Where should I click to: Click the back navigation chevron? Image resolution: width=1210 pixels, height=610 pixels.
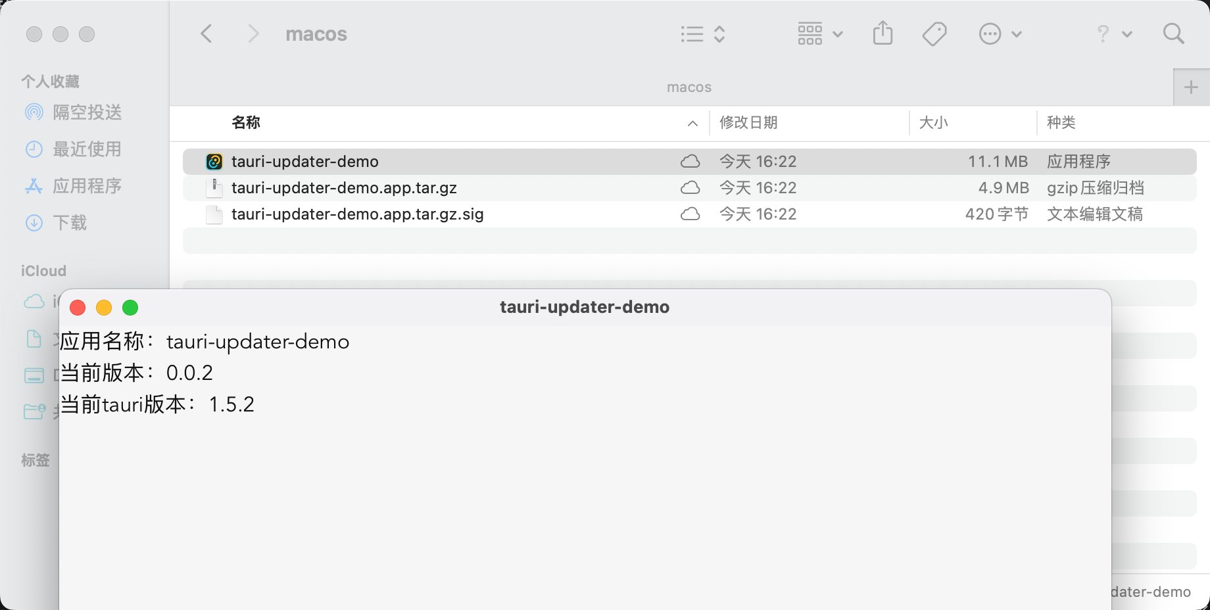coord(206,34)
